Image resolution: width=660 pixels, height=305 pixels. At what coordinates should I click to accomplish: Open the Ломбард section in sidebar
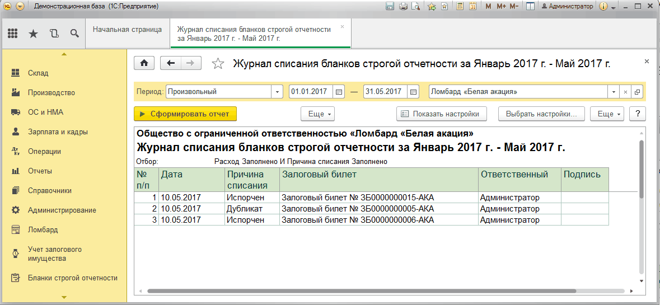click(x=43, y=230)
